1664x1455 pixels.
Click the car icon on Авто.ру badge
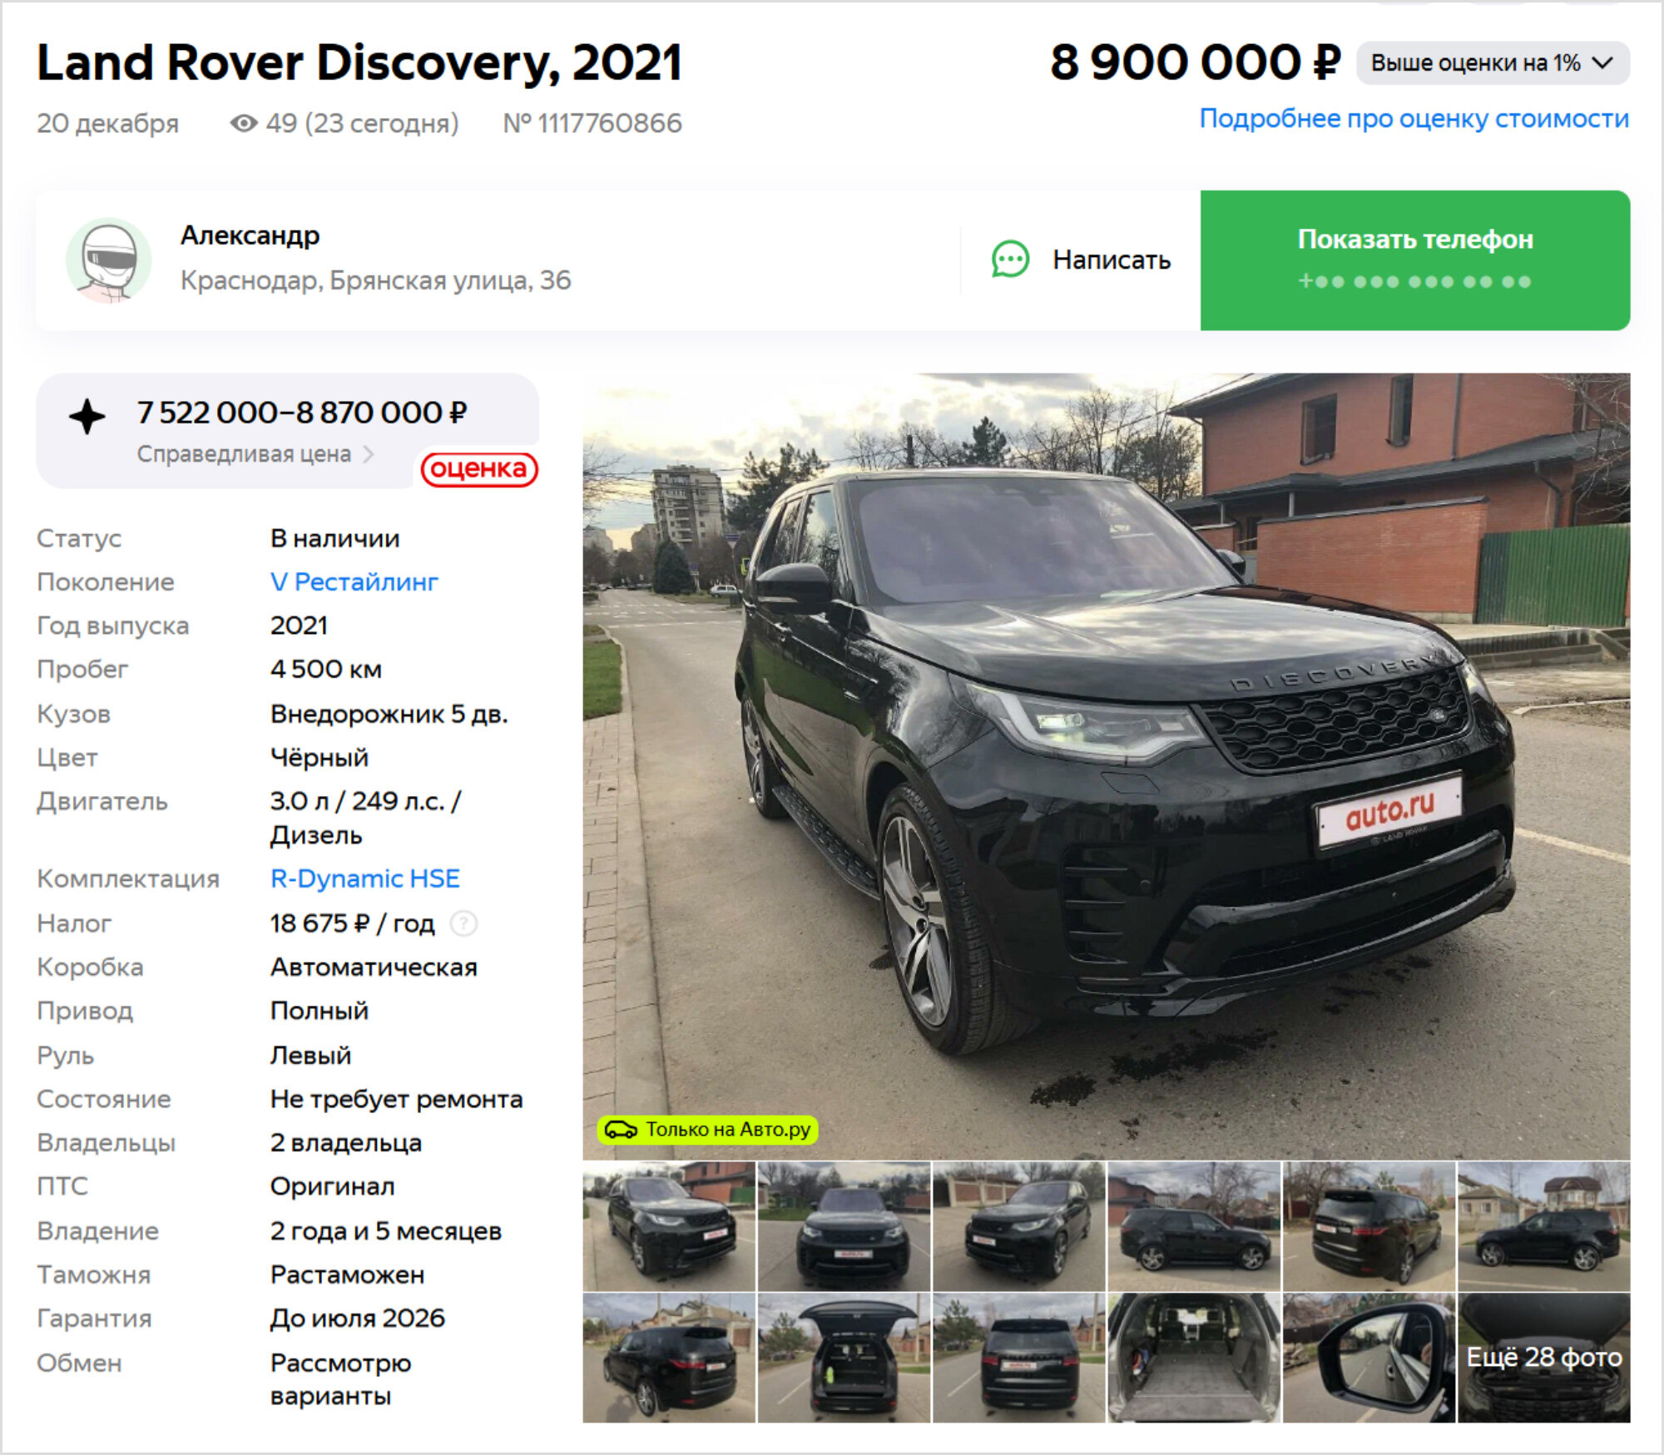click(621, 1130)
